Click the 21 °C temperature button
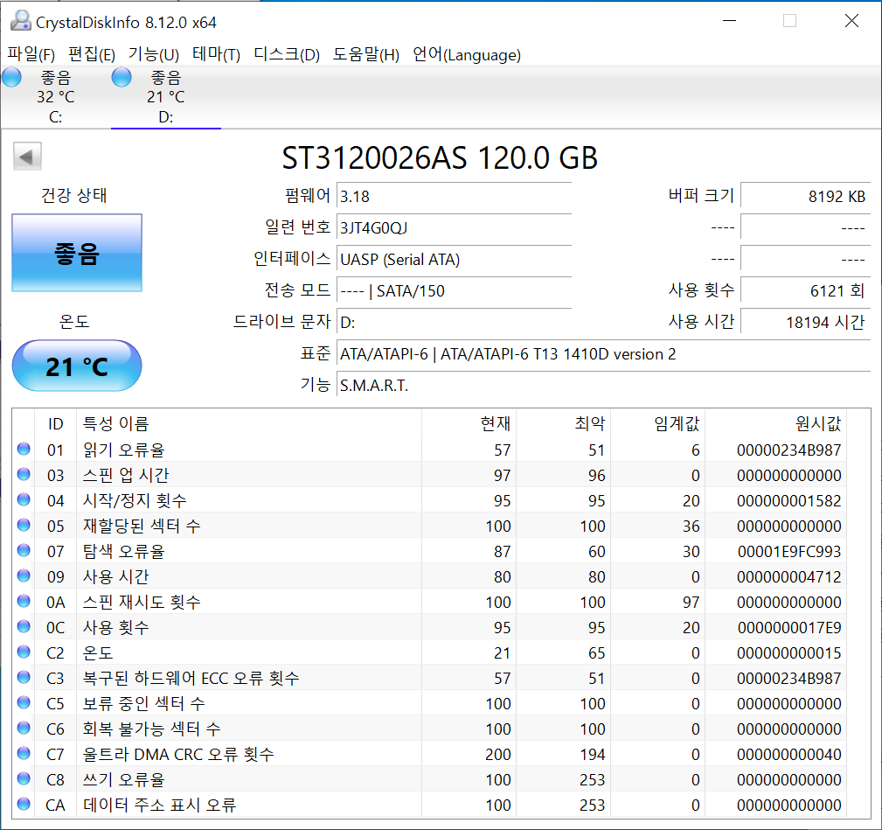This screenshot has height=830, width=882. (x=77, y=366)
